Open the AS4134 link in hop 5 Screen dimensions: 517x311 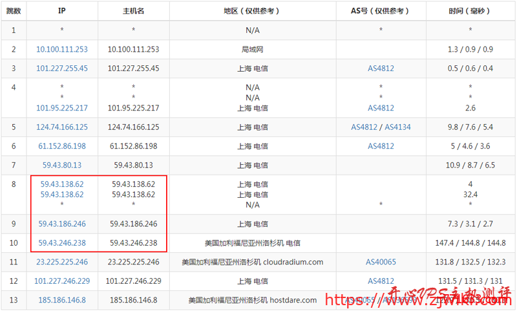tap(397, 127)
